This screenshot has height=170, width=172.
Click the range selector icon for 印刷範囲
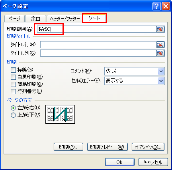coord(160,29)
